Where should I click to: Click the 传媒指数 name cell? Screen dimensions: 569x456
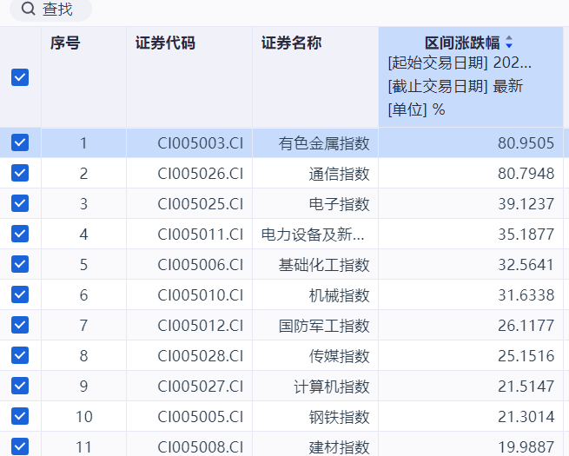point(315,355)
